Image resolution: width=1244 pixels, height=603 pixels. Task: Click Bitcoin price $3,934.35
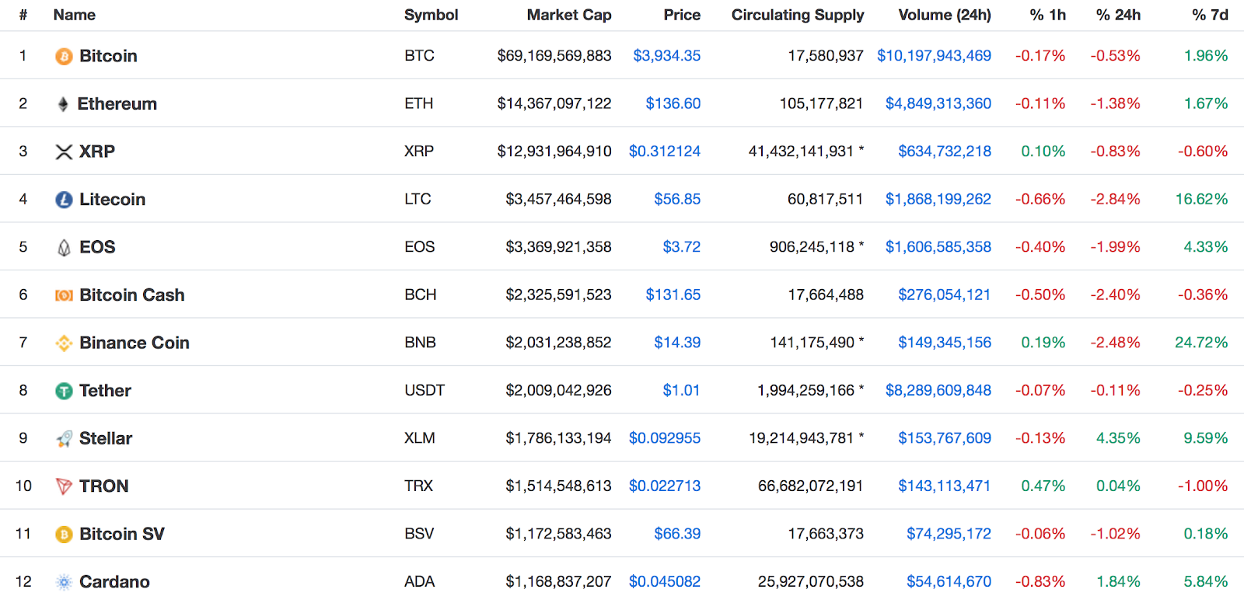click(x=667, y=56)
